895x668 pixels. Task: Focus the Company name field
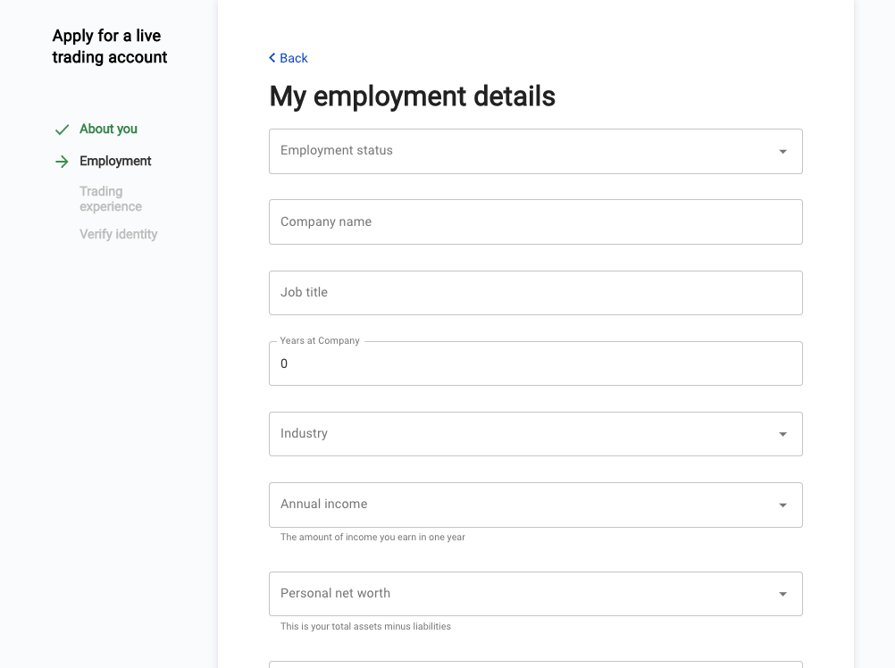coord(535,221)
